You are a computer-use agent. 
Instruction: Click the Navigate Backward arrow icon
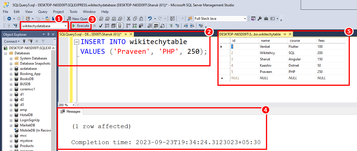pyautogui.click(x=9, y=19)
